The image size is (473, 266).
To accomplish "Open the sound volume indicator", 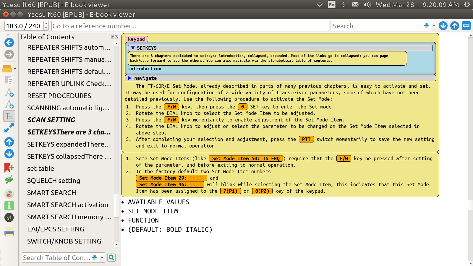I will point(367,4).
